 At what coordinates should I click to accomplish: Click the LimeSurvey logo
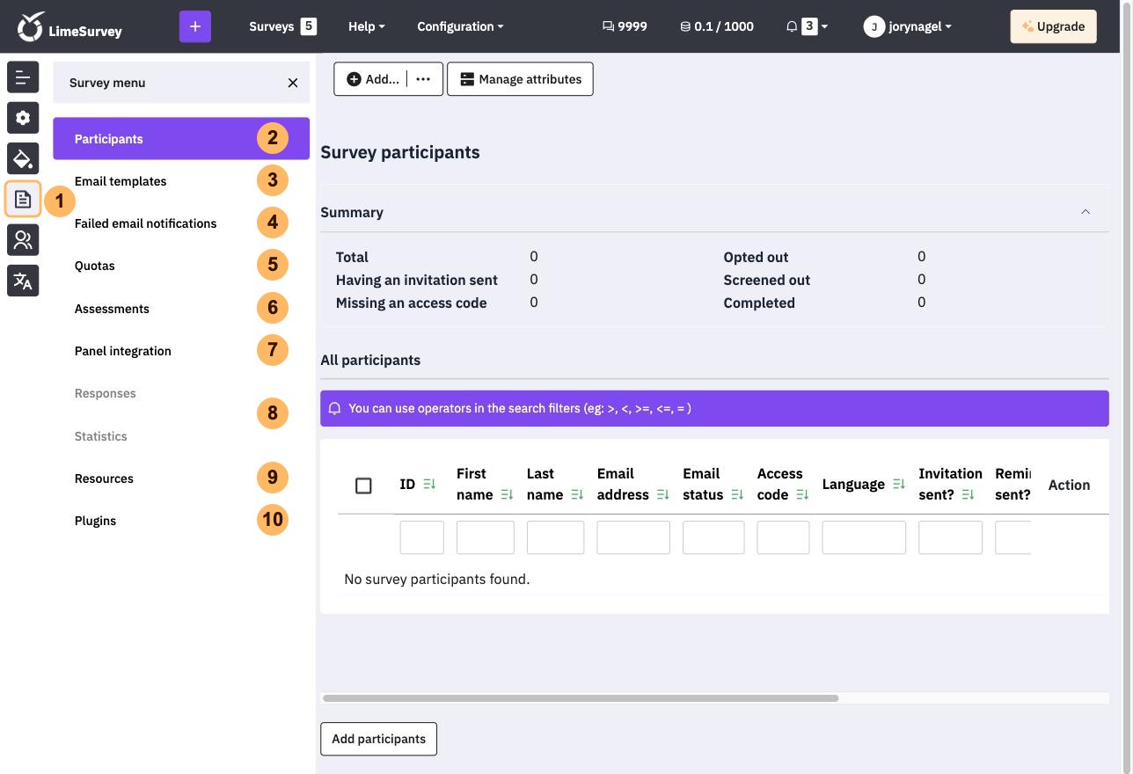pos(69,26)
